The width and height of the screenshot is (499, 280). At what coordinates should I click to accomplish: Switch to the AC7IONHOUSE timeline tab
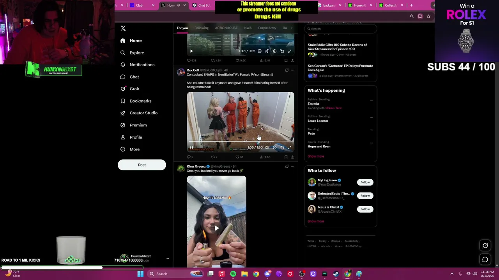coord(226,28)
